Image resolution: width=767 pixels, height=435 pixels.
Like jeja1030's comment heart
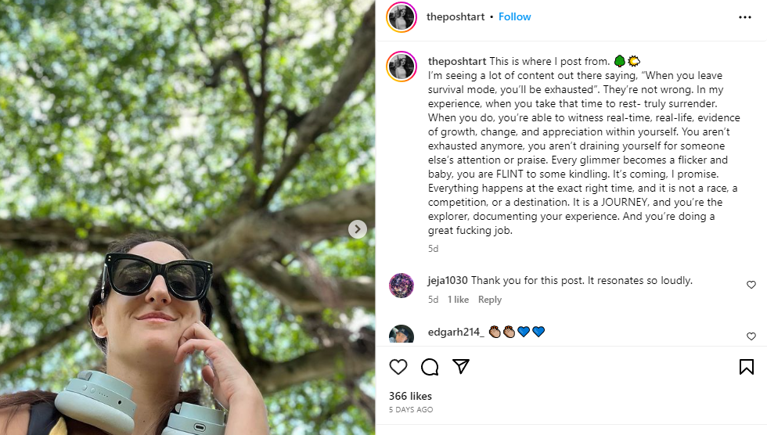tap(751, 285)
